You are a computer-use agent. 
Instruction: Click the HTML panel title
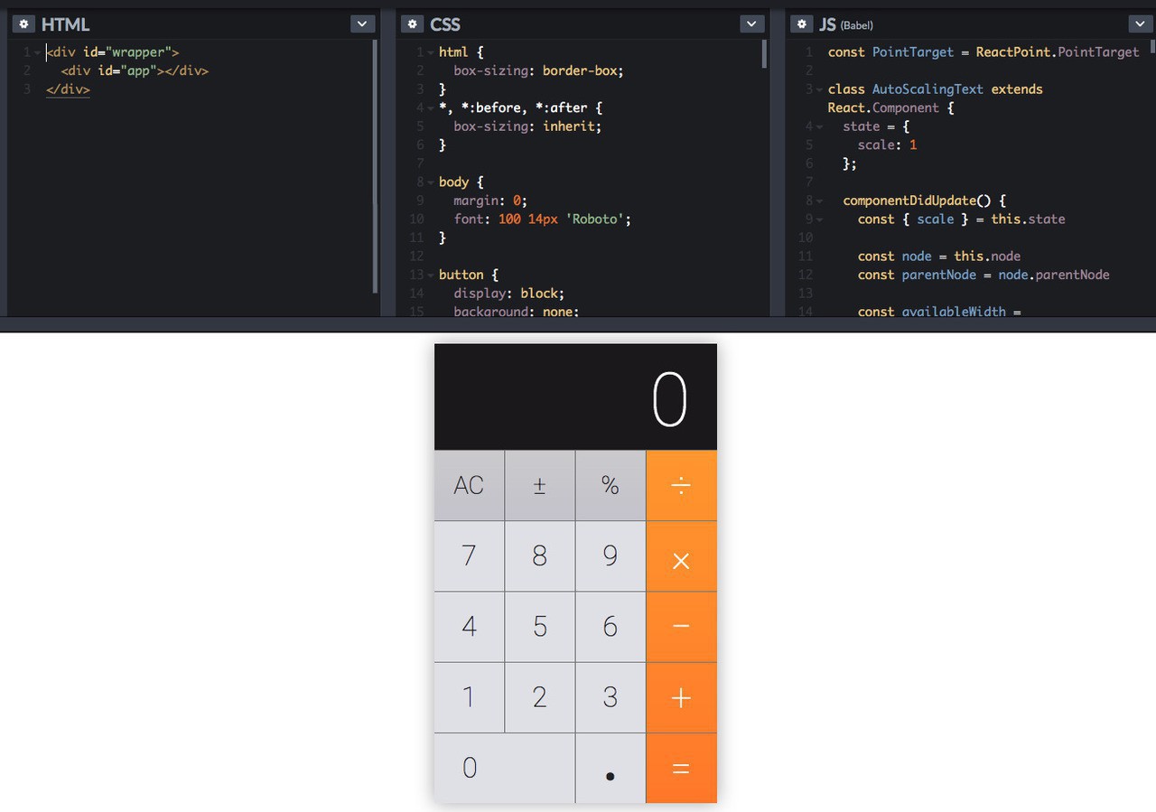tap(65, 24)
